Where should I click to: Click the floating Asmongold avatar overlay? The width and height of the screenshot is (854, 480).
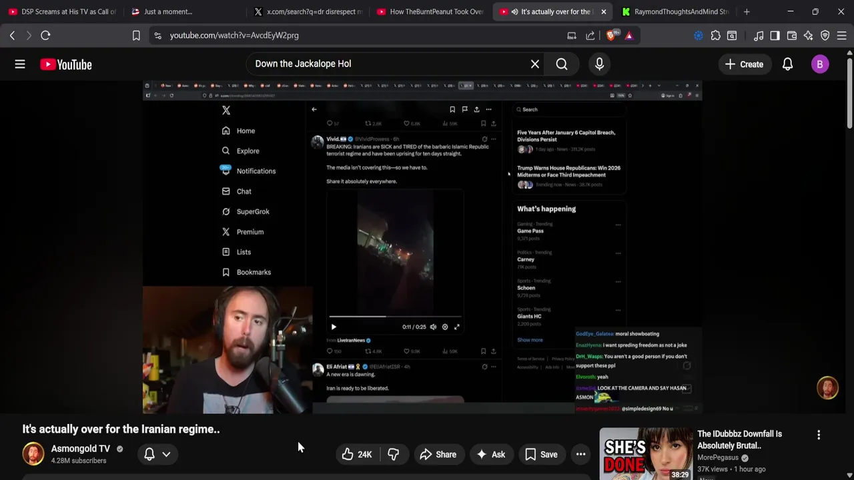pos(827,388)
